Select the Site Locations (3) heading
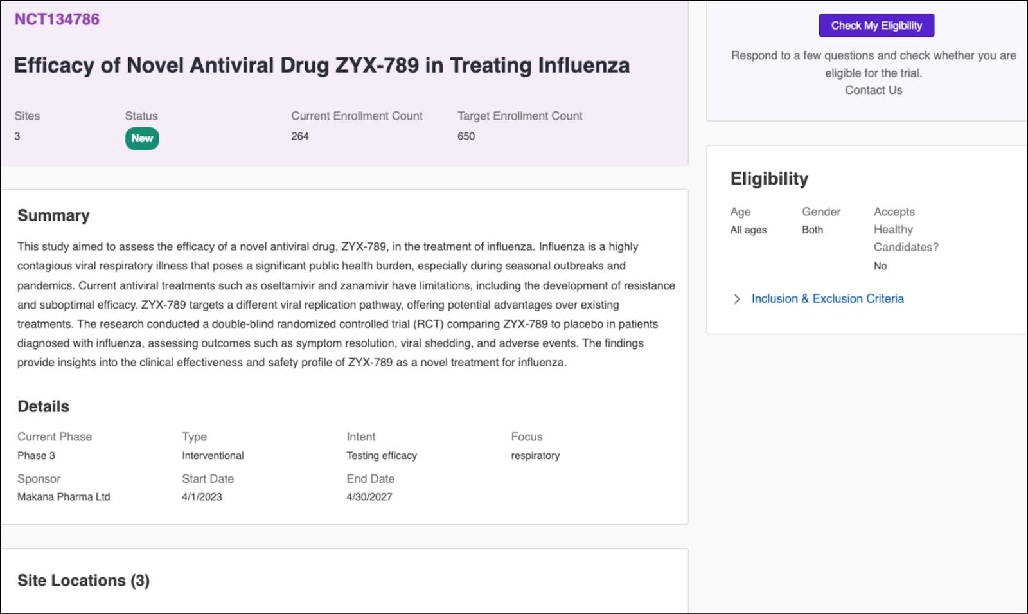The height and width of the screenshot is (614, 1028). [84, 581]
